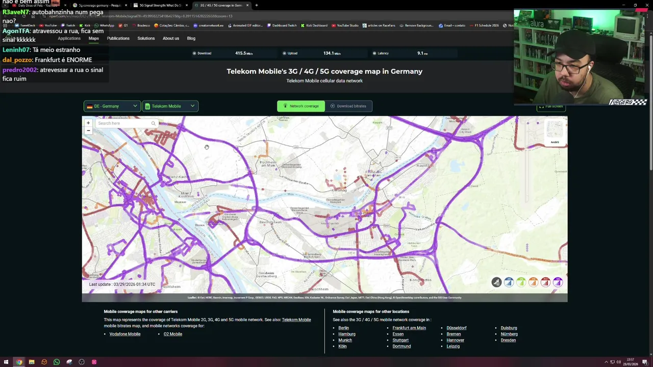Open the Dresden coverage link
Screen dimensions: 653x367
click(x=508, y=340)
